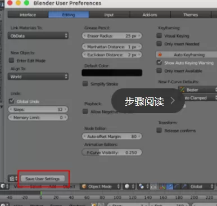The image size is (217, 206).
Task: Click the Eraser Radius field
Action: click(x=112, y=35)
